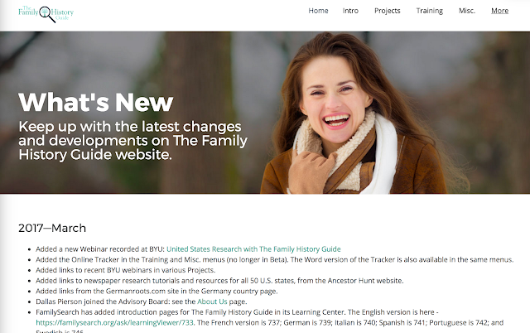Open the Misc. menu
The width and height of the screenshot is (530, 333).
click(x=467, y=11)
